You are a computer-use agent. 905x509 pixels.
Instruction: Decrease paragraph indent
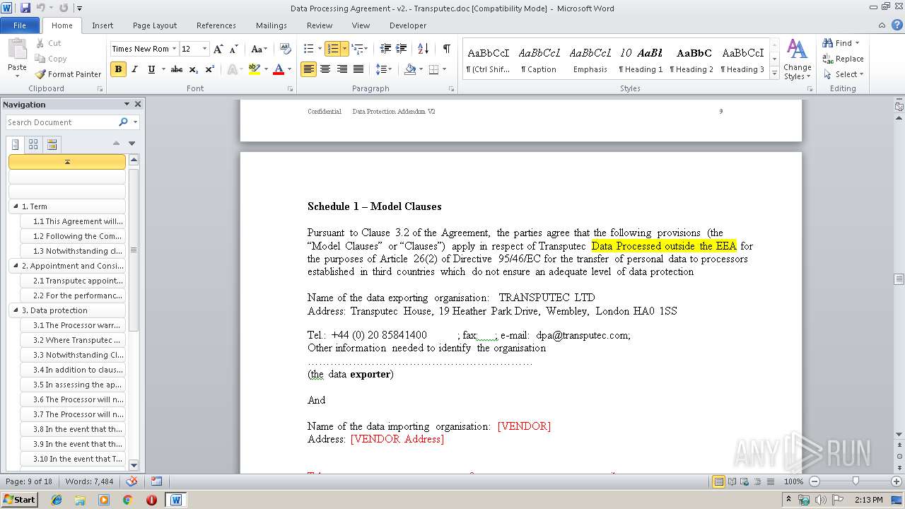pos(385,49)
